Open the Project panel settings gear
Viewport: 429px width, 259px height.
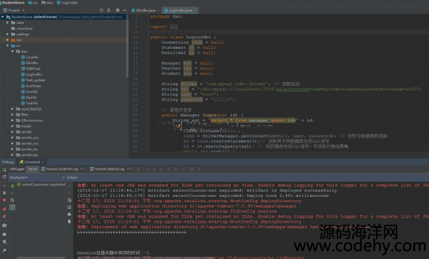click(117, 10)
